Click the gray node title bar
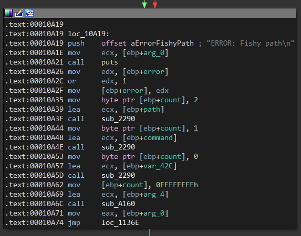 click(x=150, y=13)
